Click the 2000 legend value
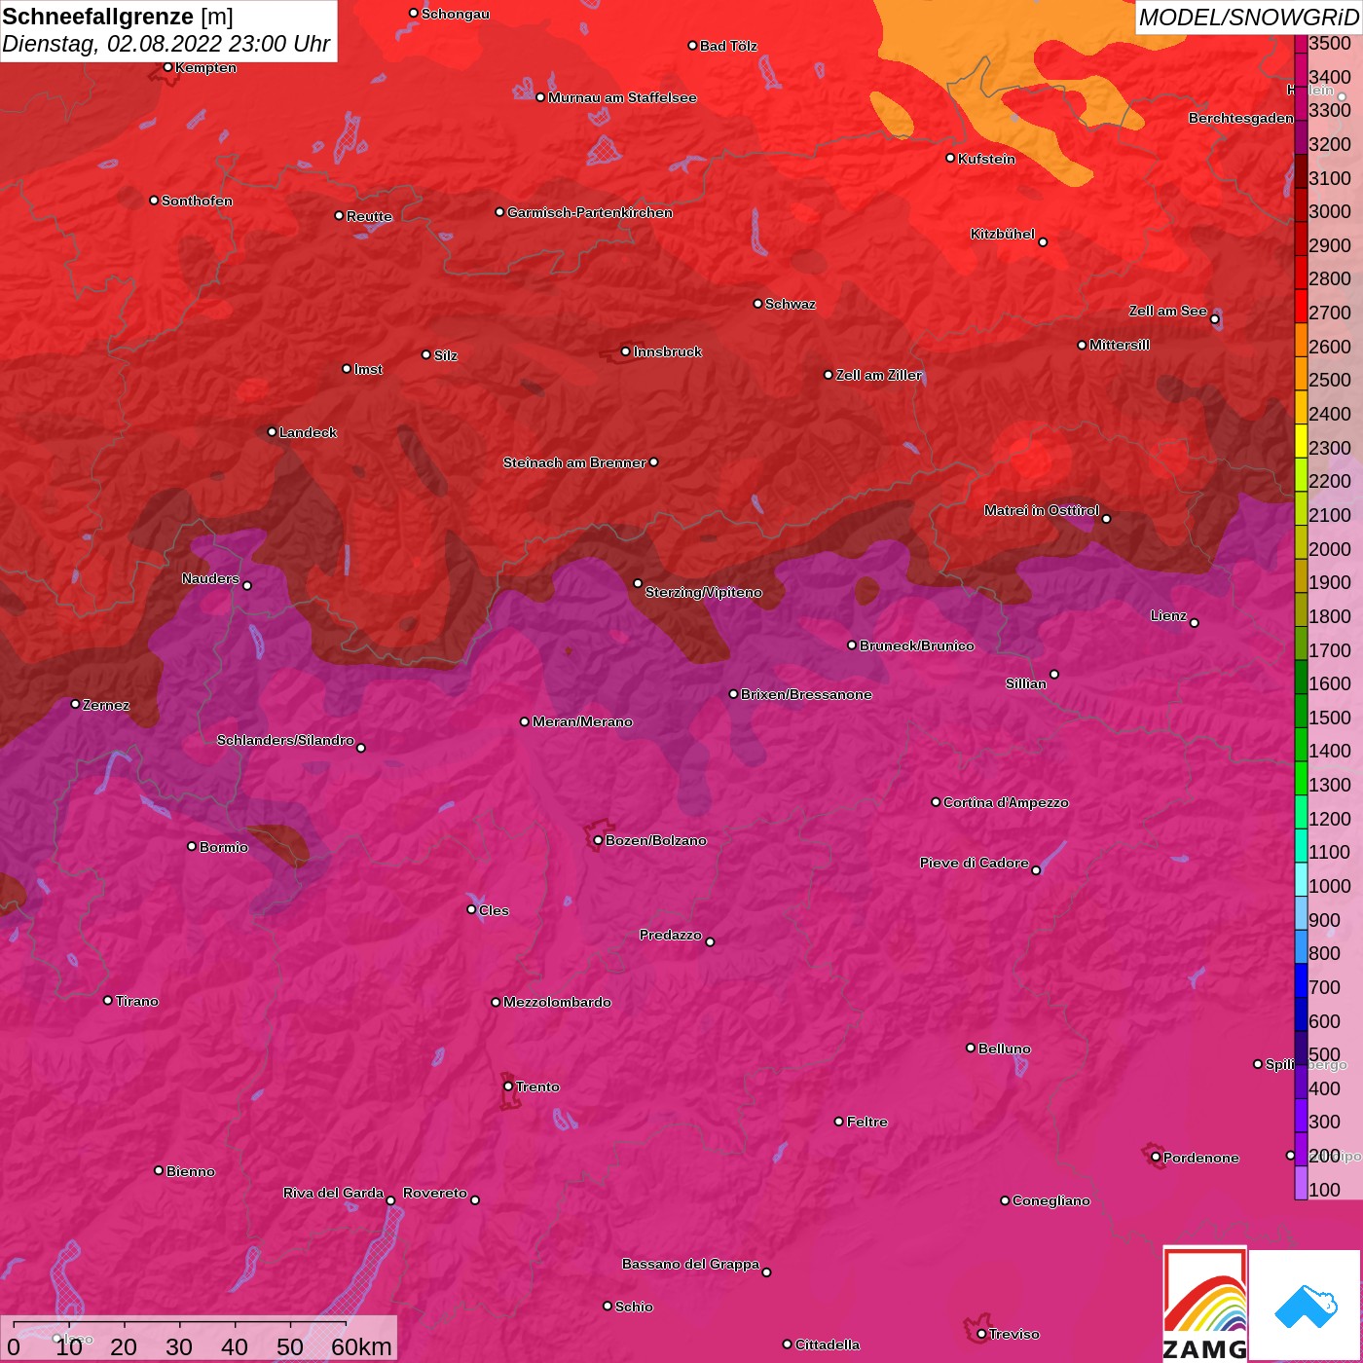The width and height of the screenshot is (1363, 1363). point(1330,549)
